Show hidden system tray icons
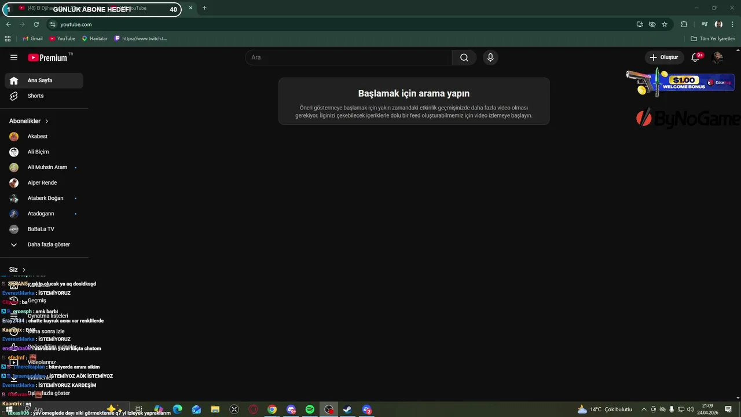 (x=644, y=409)
